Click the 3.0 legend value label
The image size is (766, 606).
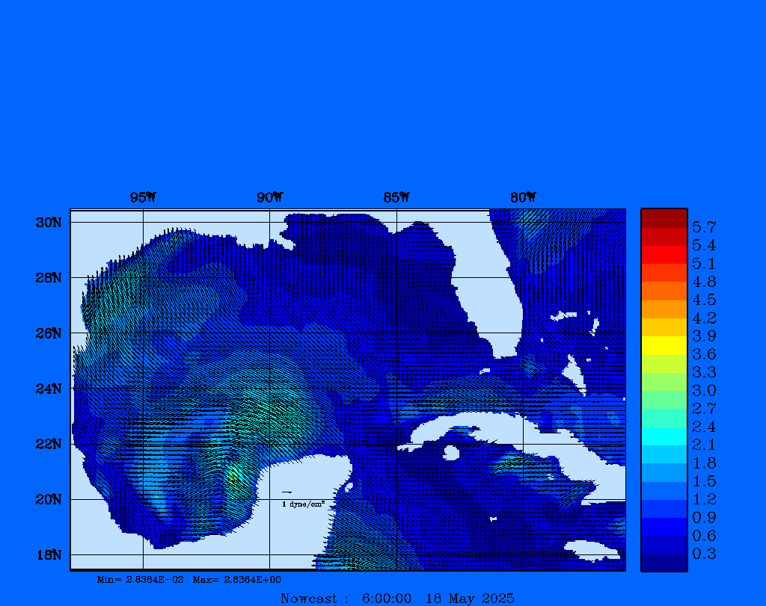[x=704, y=390]
